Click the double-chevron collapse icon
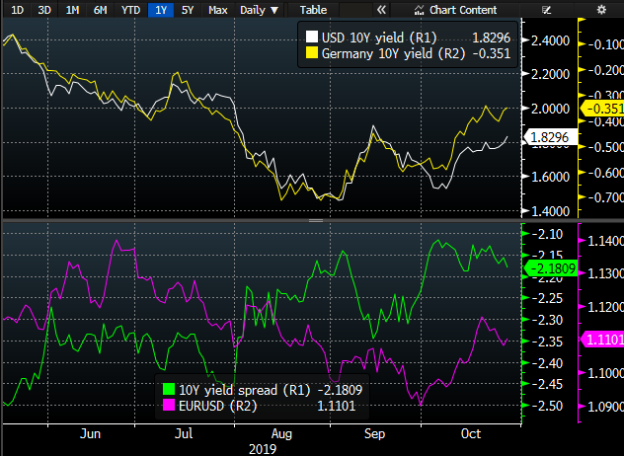This screenshot has width=624, height=456. (x=381, y=10)
